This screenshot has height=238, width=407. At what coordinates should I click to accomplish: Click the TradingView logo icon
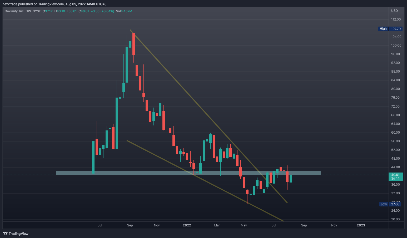point(5,233)
